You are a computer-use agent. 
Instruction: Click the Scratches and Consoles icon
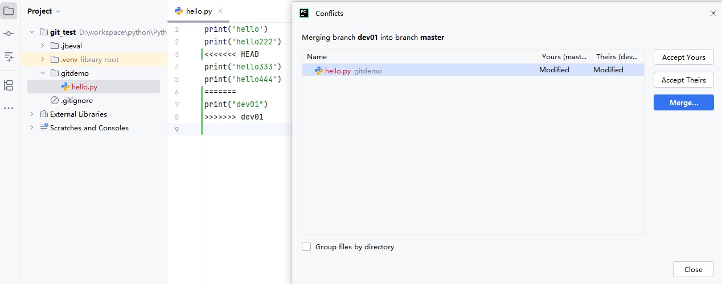(44, 127)
